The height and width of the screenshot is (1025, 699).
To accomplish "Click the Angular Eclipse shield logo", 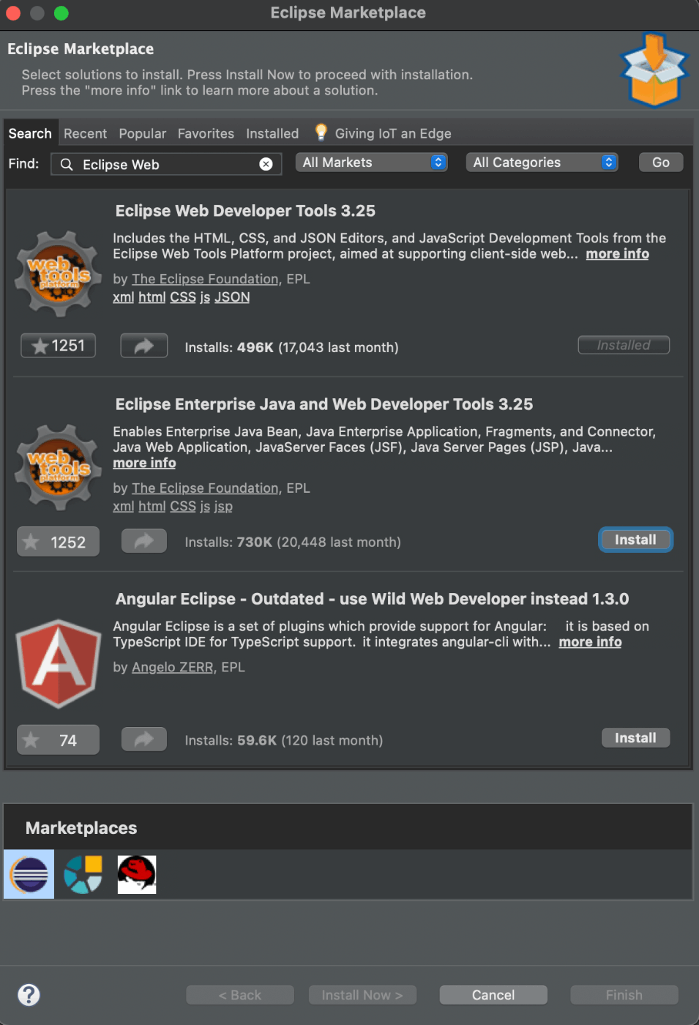I will [x=59, y=664].
